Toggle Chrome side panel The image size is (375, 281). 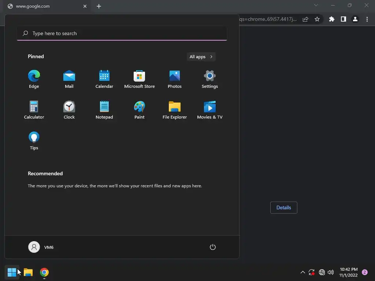(x=344, y=19)
